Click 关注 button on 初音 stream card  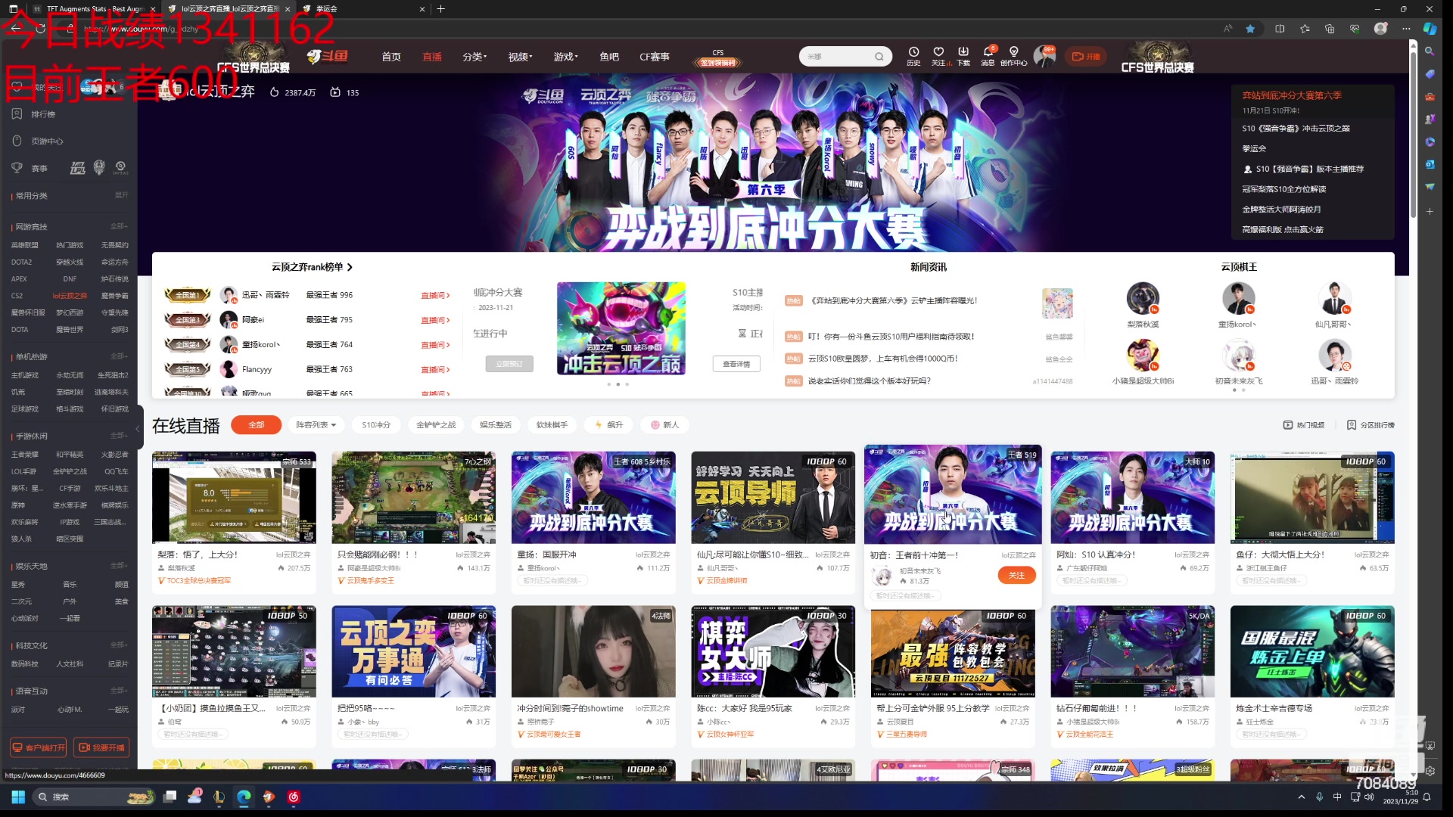[x=1016, y=576]
